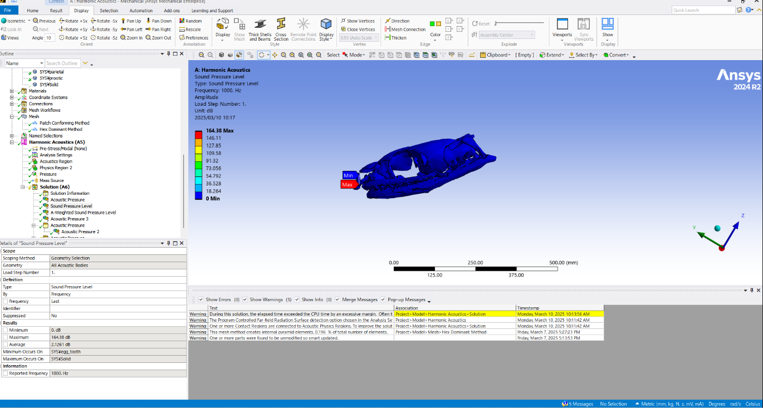Open the File menu

pos(8,10)
